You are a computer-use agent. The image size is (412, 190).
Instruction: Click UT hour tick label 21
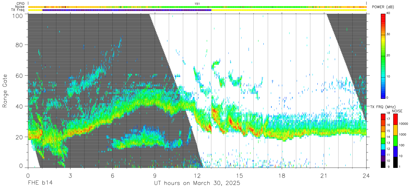pos(324,176)
